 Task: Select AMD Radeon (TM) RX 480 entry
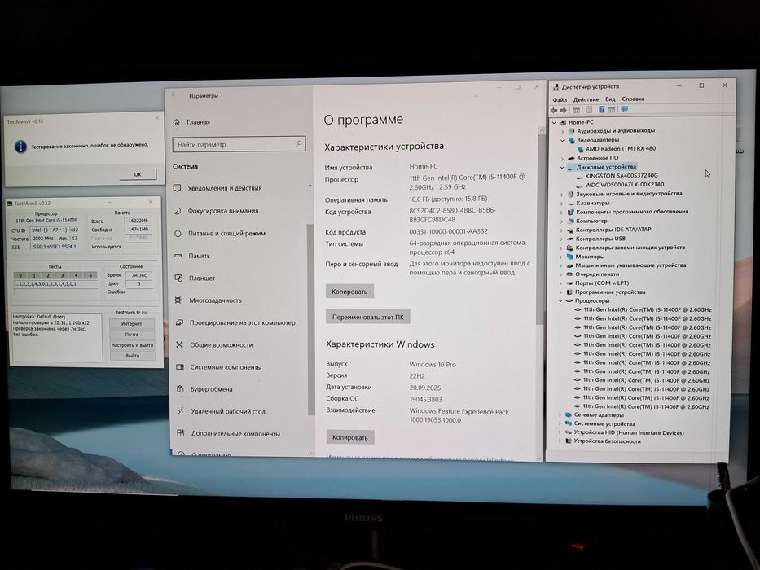(x=621, y=149)
